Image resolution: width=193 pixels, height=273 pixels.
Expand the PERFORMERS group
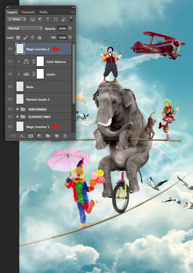click(18, 109)
